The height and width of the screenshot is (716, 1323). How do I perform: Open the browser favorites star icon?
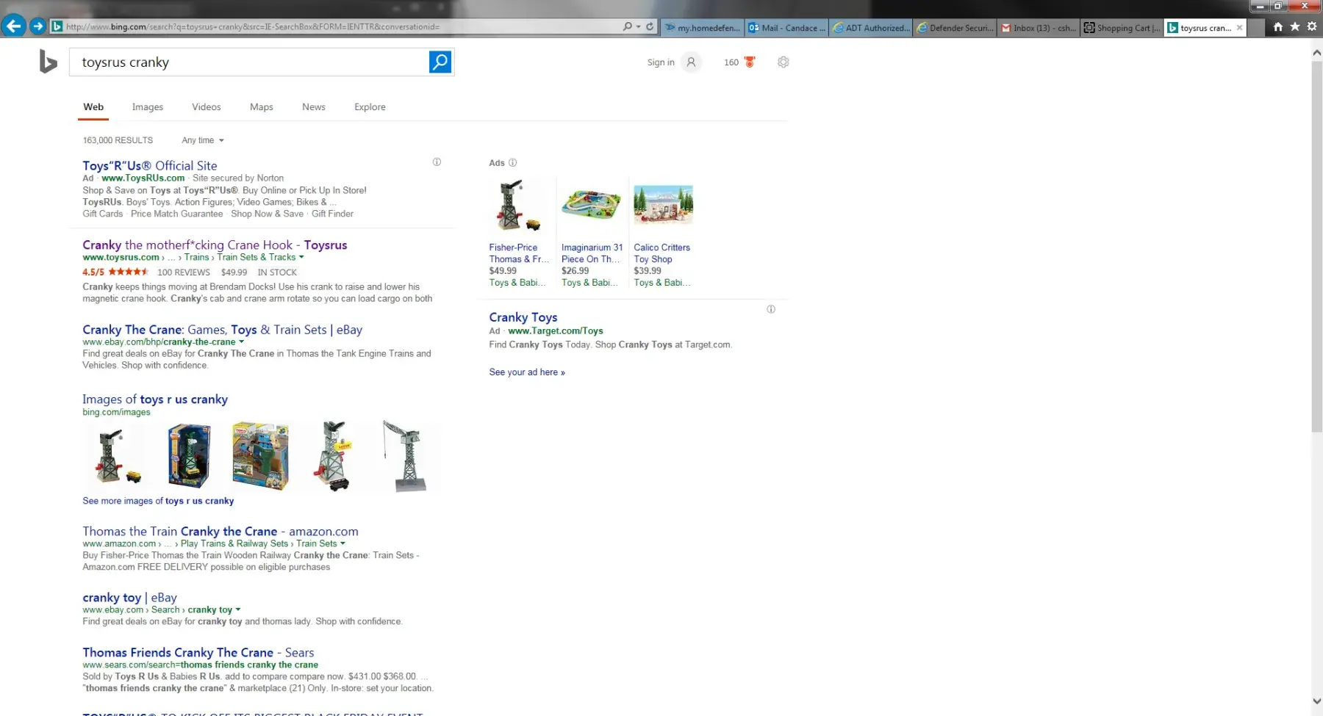click(1294, 26)
